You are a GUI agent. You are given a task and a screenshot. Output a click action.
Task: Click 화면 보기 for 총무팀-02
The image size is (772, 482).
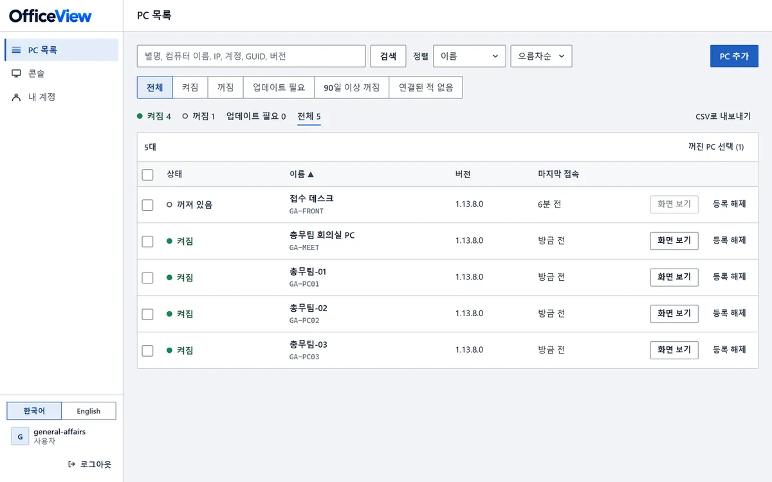click(x=674, y=314)
